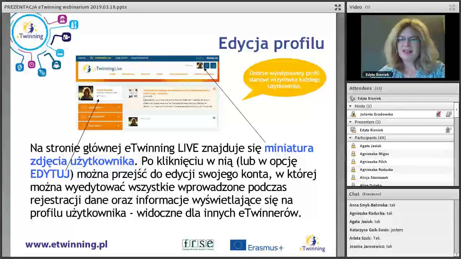Select the Attendees pod title
461x259 pixels.
click(360, 88)
